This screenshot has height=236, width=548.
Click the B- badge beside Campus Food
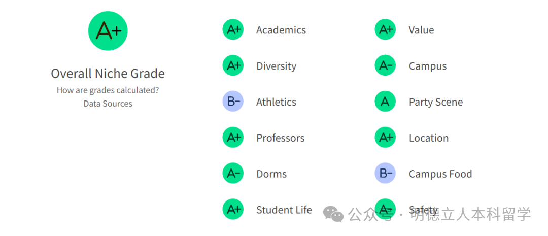coord(385,174)
